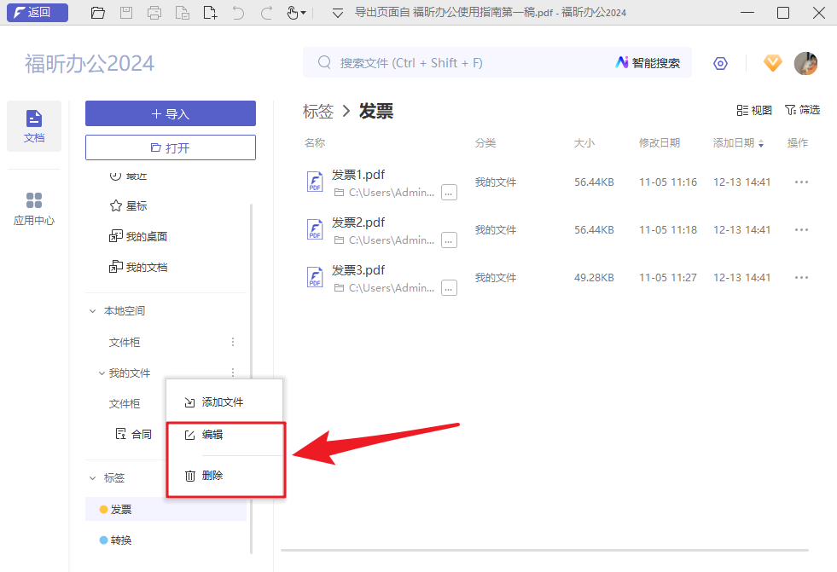Viewport: 837px width, 572px height.
Task: Collapse the 标签 section
Action: point(92,478)
